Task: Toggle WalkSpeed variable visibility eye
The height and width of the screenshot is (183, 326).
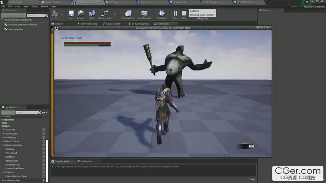Action: (44, 138)
